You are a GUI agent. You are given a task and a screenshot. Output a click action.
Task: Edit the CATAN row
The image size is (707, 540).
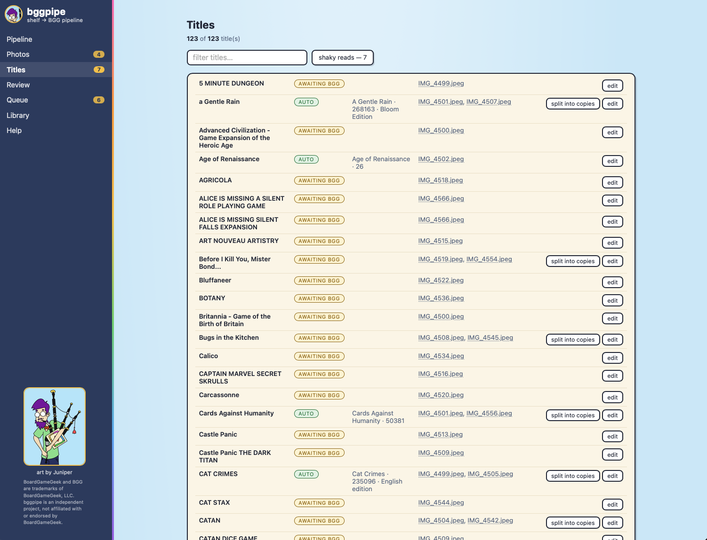[x=612, y=523]
